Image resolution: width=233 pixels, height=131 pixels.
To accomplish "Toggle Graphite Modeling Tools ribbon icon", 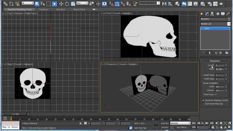I will point(184,4).
